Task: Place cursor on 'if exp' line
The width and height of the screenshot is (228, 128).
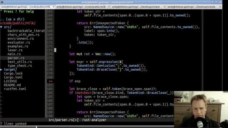Action: (75, 81)
